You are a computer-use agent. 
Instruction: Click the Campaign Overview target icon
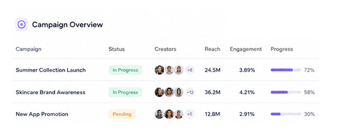pos(22,24)
